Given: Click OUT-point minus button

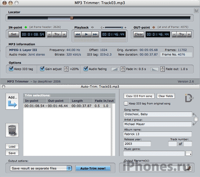Looking at the screenshot, I should [174, 35].
